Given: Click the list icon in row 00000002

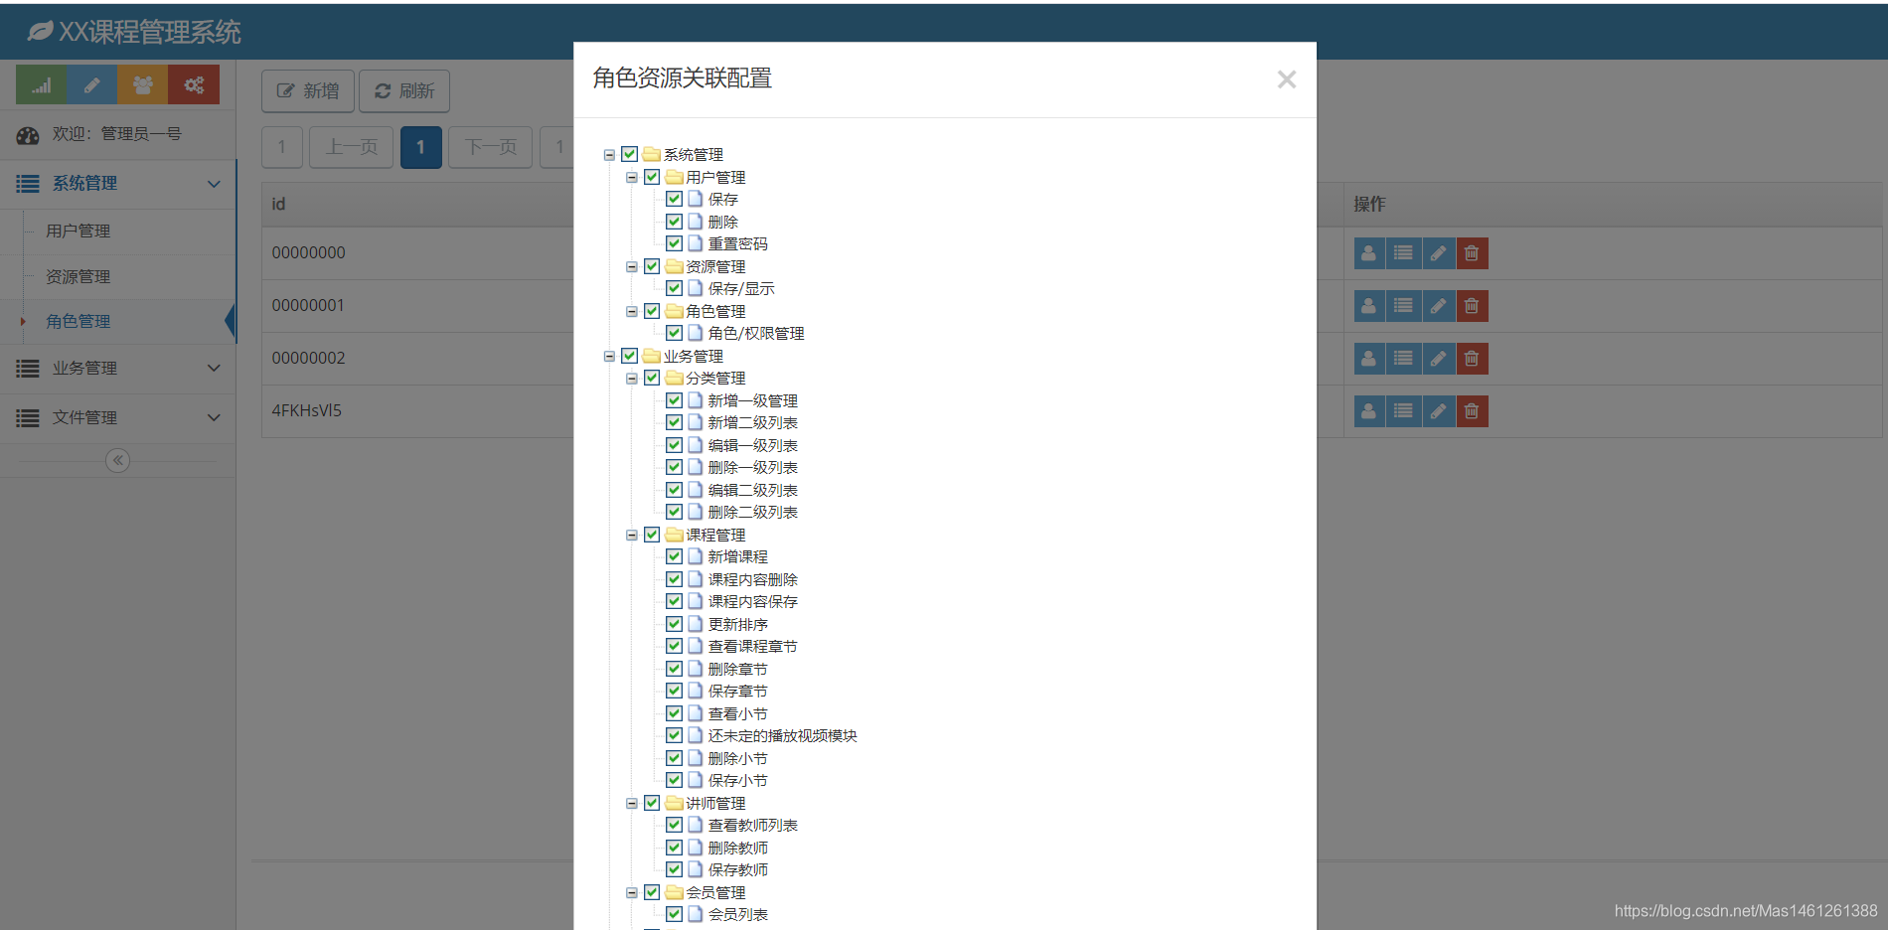Looking at the screenshot, I should 1403,359.
